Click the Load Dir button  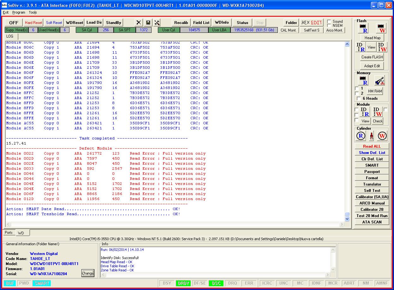[x=94, y=23]
